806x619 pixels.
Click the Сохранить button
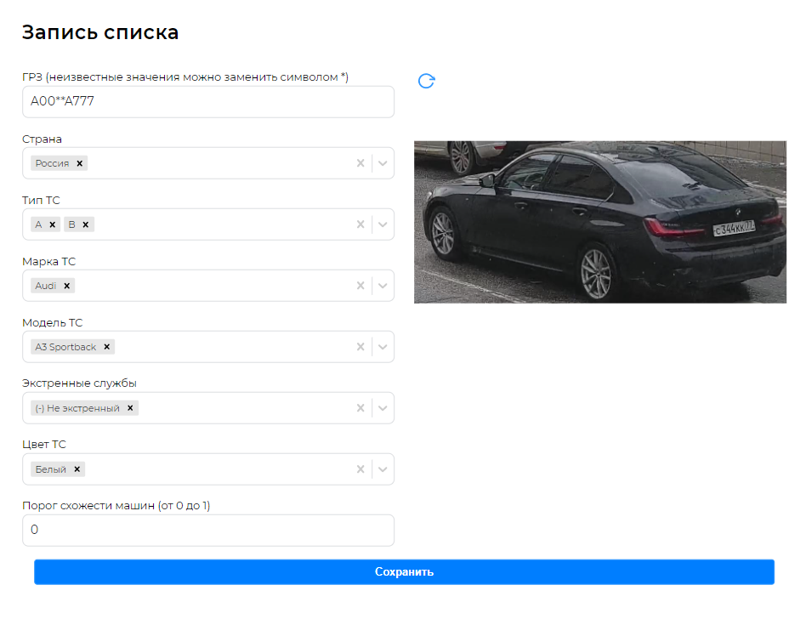(404, 572)
